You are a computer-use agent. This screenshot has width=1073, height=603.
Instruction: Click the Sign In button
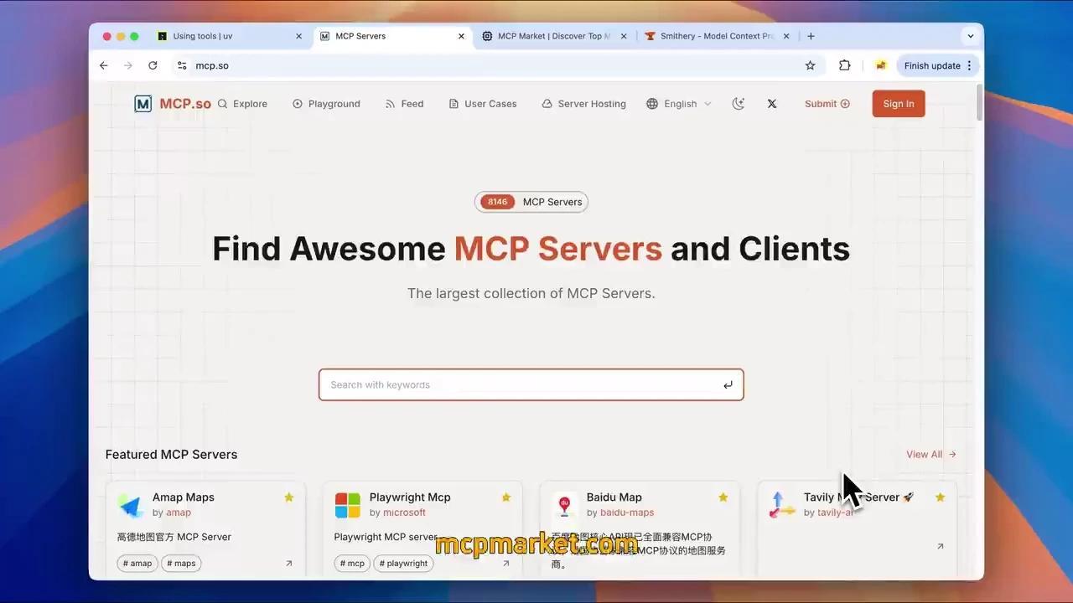pos(898,103)
